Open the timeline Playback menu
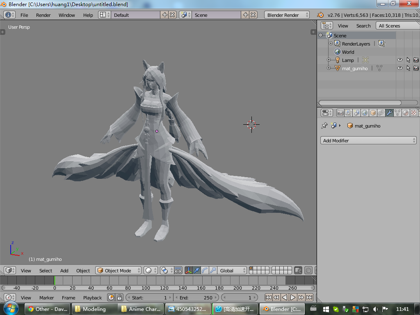Viewport: 420px width, 315px height. 92,298
